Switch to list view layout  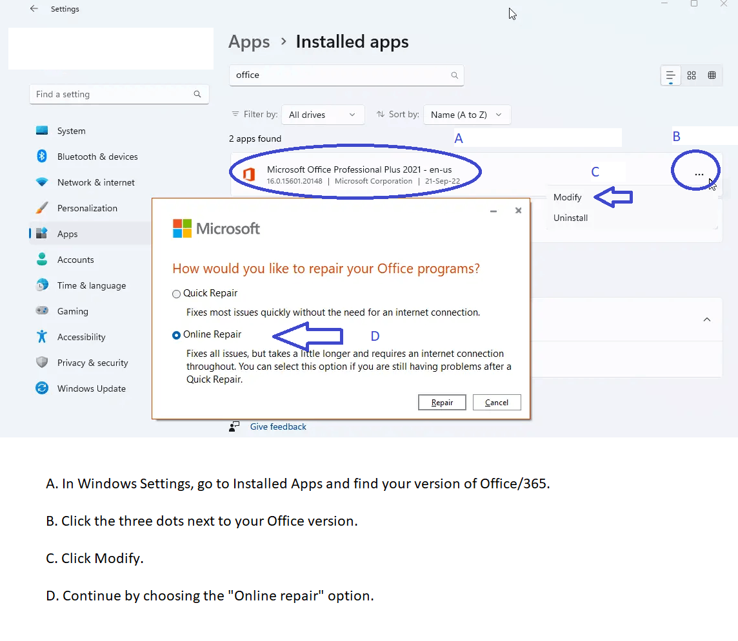(x=671, y=75)
